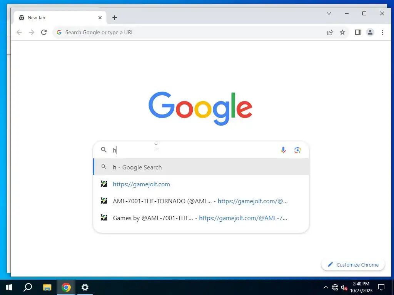The height and width of the screenshot is (295, 394).
Task: Pick the AML-7001-THE-TORNADO profile suggestion
Action: (x=201, y=201)
